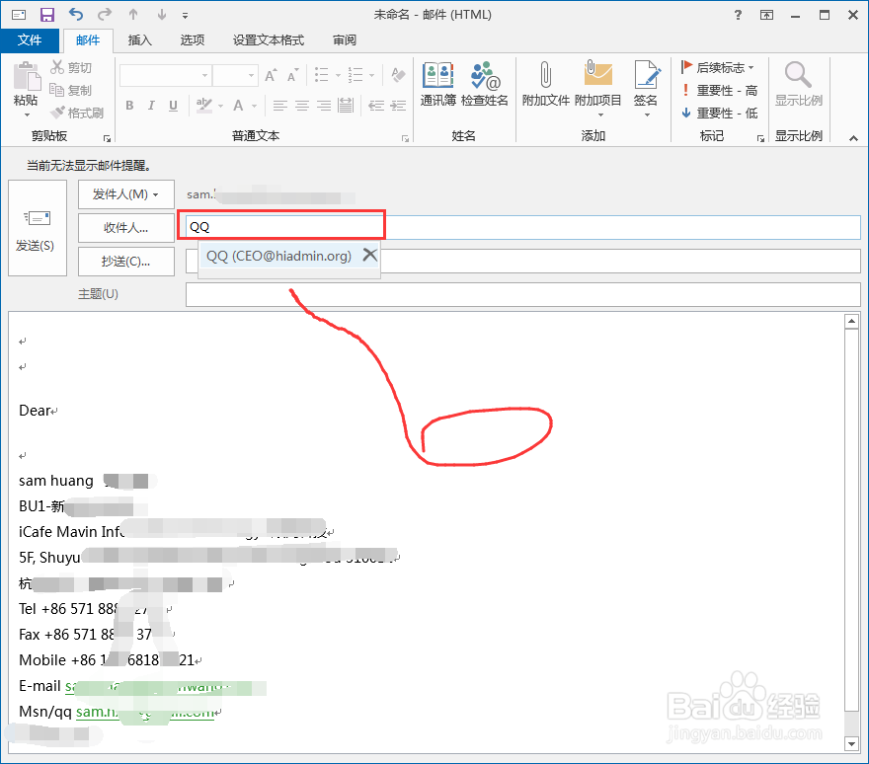Viewport: 869px width, 764px height.
Task: Switch to the 邮件 tab
Action: pos(88,40)
